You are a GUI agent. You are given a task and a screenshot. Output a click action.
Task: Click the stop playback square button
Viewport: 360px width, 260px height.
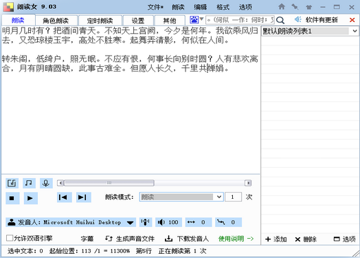[12, 198]
